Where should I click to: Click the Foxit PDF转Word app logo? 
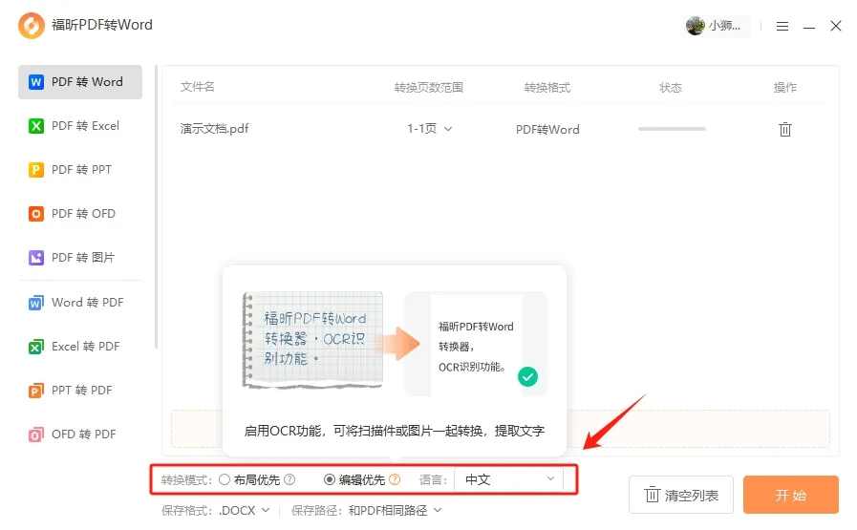(x=32, y=26)
